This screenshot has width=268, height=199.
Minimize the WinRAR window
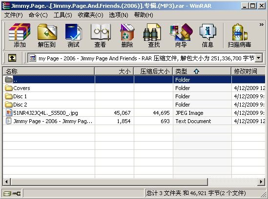point(245,6)
